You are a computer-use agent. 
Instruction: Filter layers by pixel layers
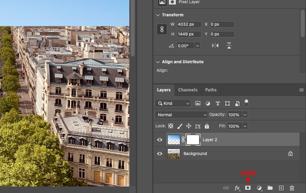[x=198, y=103]
